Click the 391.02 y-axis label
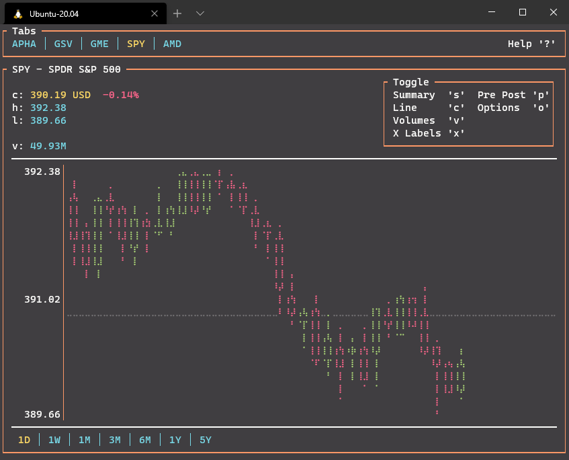569x460 pixels. [42, 299]
